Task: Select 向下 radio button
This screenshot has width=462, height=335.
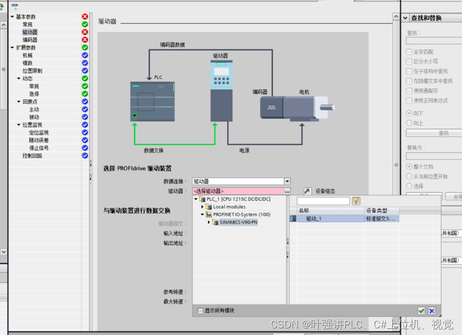Action: click(x=409, y=113)
